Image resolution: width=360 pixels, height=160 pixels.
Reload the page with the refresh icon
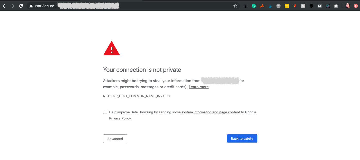tap(21, 6)
